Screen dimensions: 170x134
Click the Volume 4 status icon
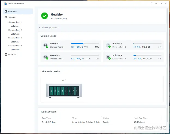tap(108, 57)
